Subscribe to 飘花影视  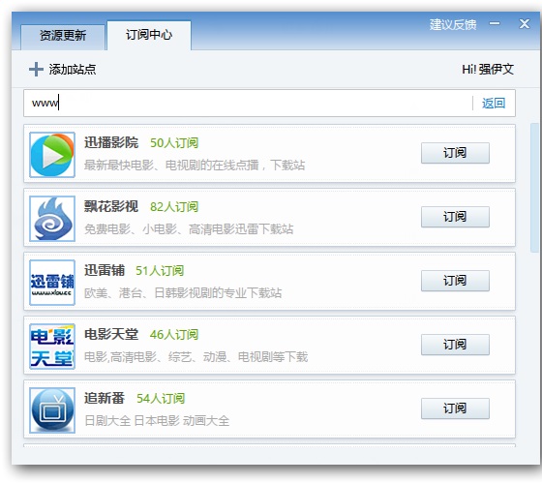[x=455, y=217]
